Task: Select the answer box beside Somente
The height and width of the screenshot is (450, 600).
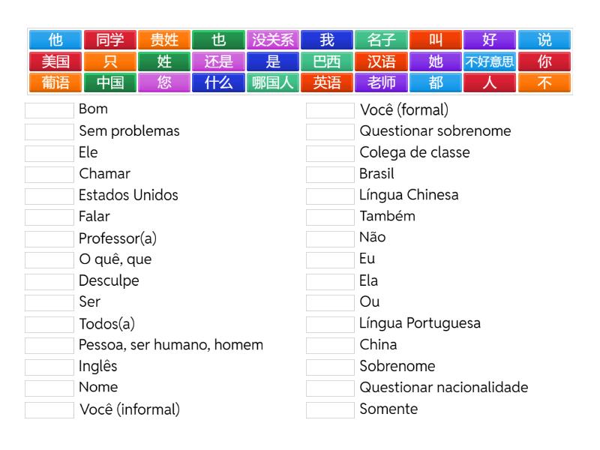Action: tap(330, 410)
